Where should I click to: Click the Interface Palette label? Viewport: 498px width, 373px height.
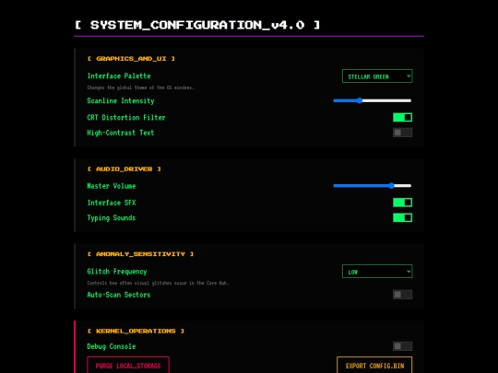(x=119, y=76)
